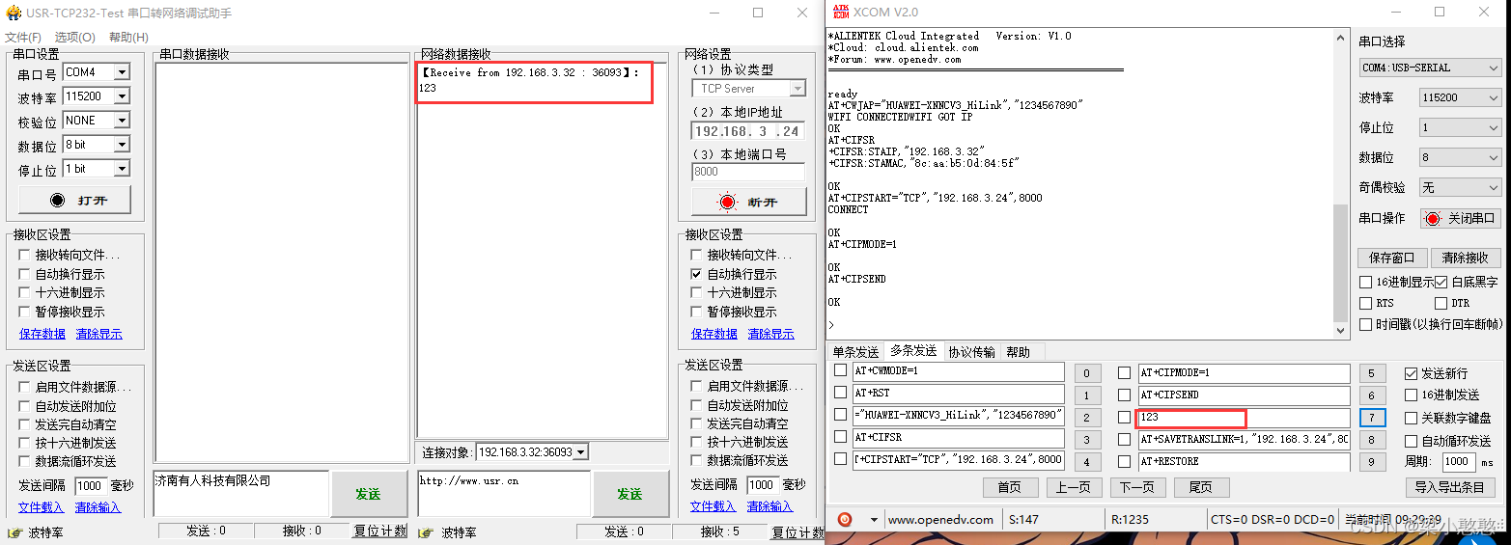This screenshot has height=545, width=1511.
Task: Click serial 发送间隔 1000 field
Action: [91, 485]
